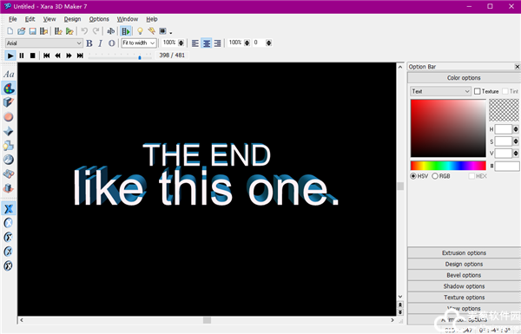Click the display frame monitor icon
521x334 pixels.
pos(162,31)
